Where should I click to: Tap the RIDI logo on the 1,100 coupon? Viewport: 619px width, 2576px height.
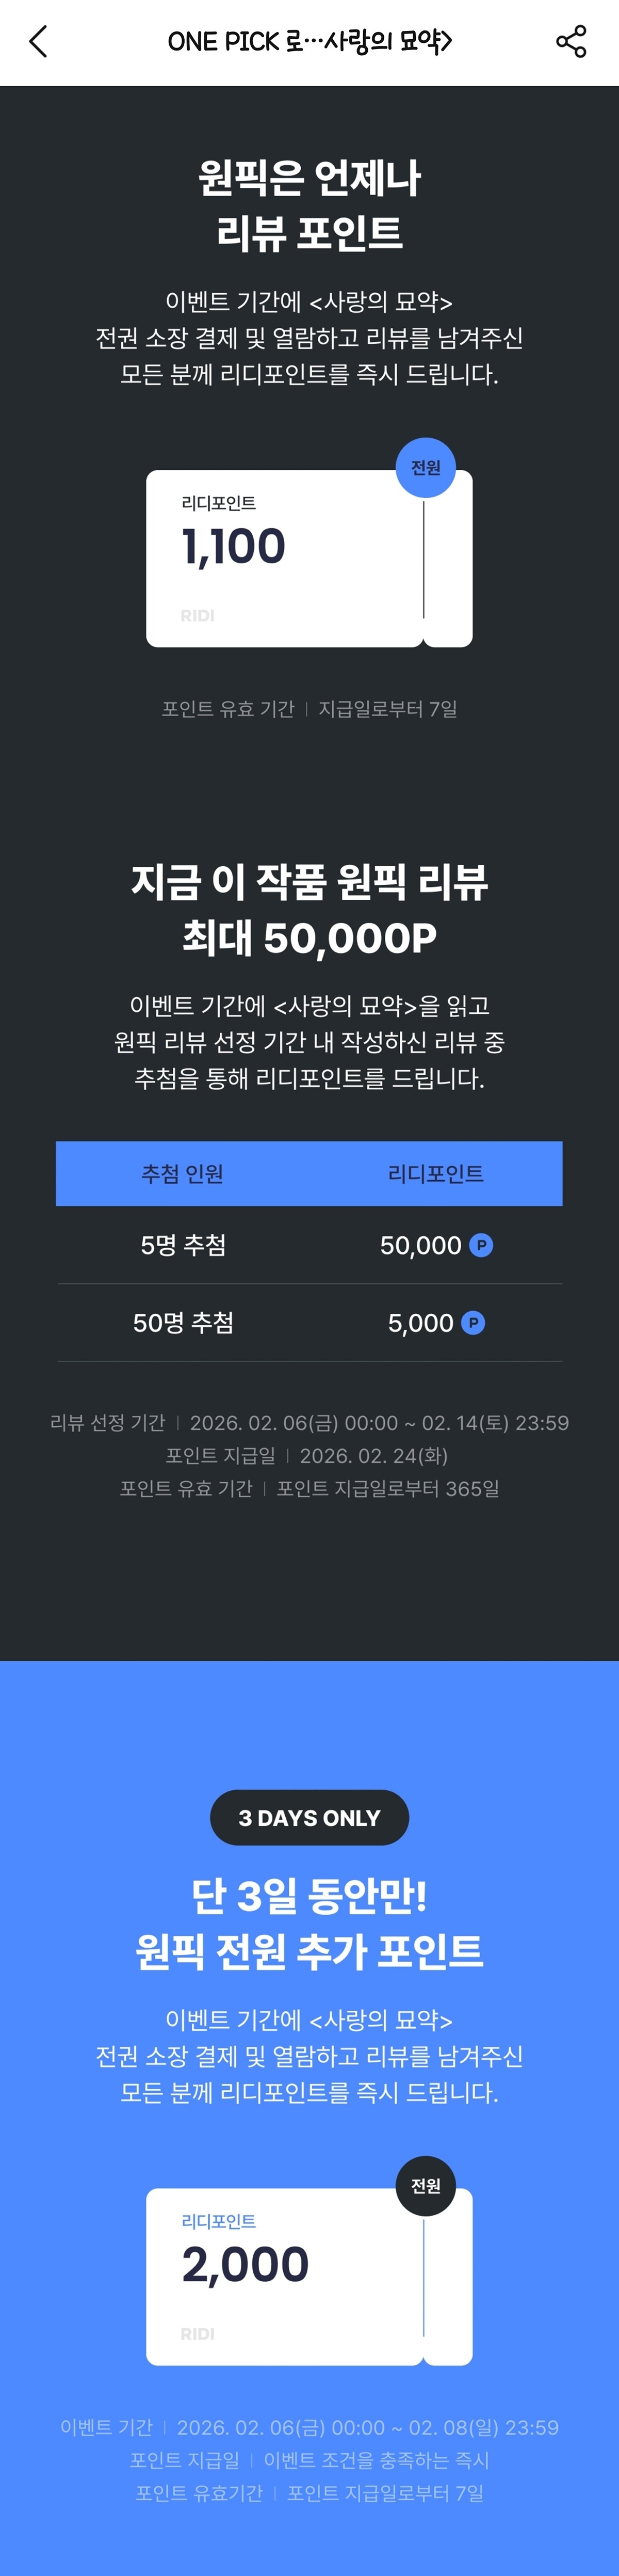pos(197,616)
